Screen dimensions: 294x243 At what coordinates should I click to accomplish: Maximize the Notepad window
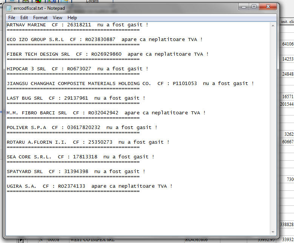(254, 7)
